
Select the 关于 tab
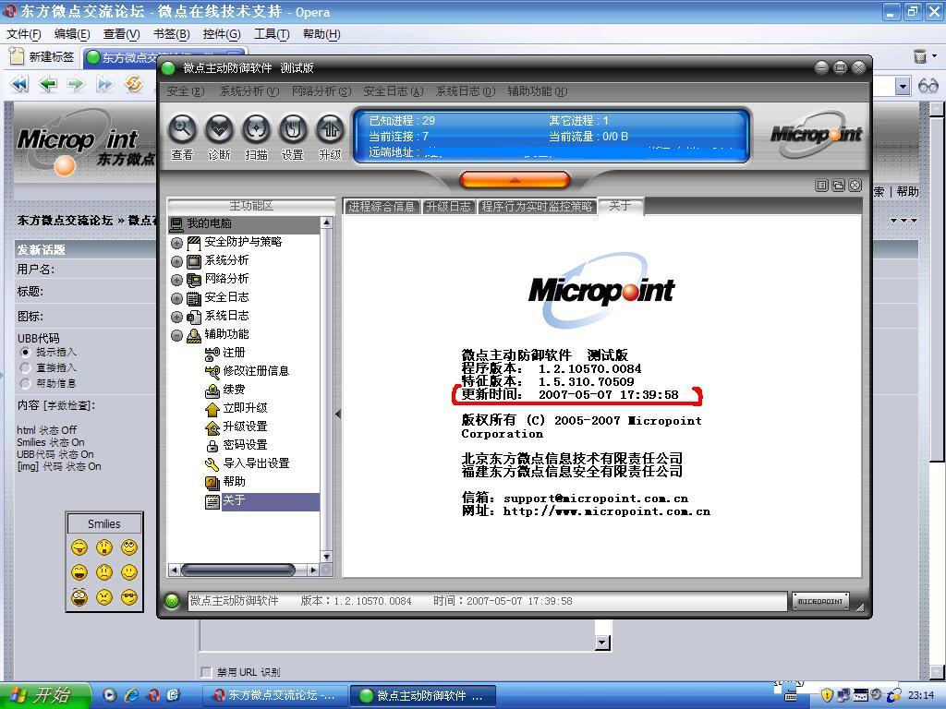(620, 206)
